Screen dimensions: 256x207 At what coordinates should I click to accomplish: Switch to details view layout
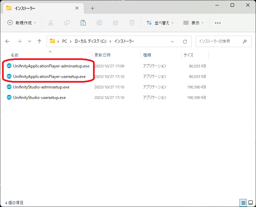[x=243, y=203]
